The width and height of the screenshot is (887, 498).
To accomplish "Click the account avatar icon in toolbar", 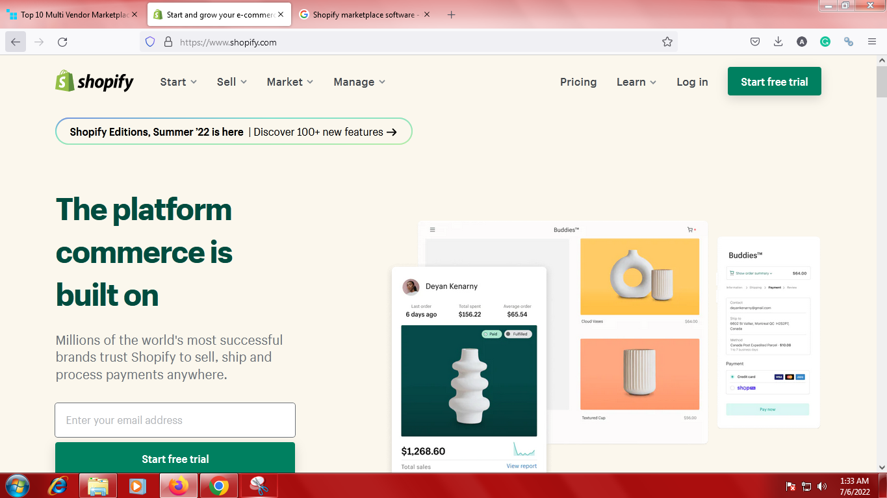I will click(802, 42).
